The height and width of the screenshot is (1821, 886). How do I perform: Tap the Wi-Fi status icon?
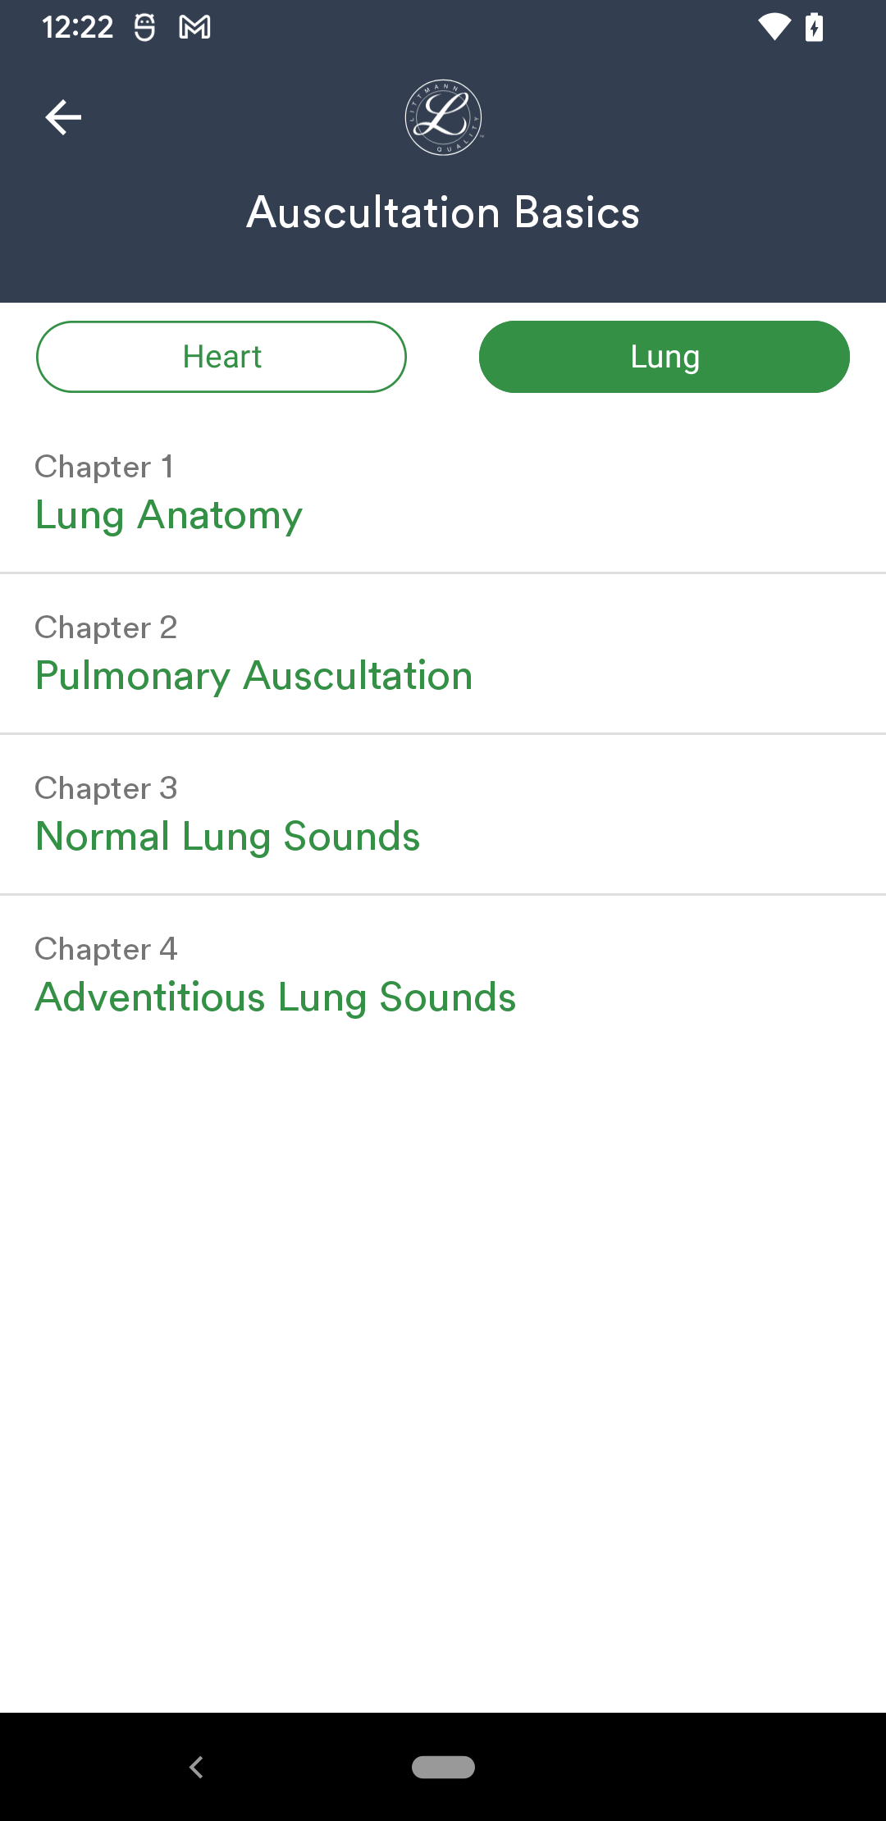[x=774, y=27]
